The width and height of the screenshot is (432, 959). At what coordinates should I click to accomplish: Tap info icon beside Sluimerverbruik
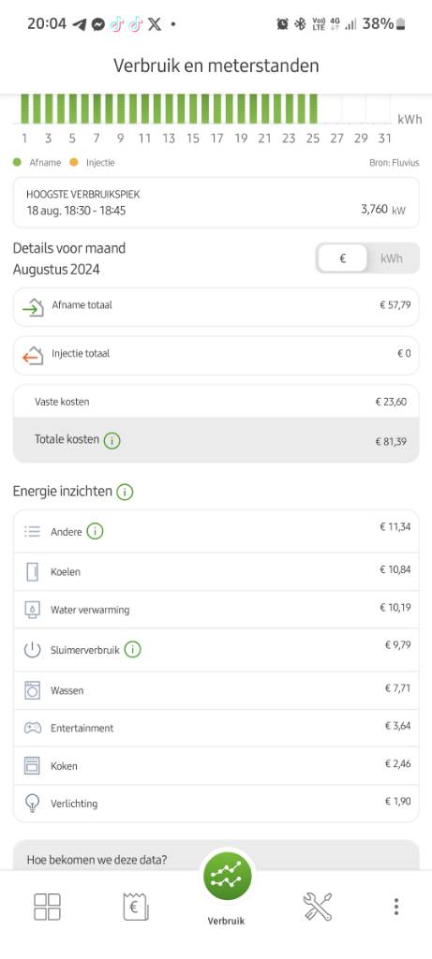[133, 650]
